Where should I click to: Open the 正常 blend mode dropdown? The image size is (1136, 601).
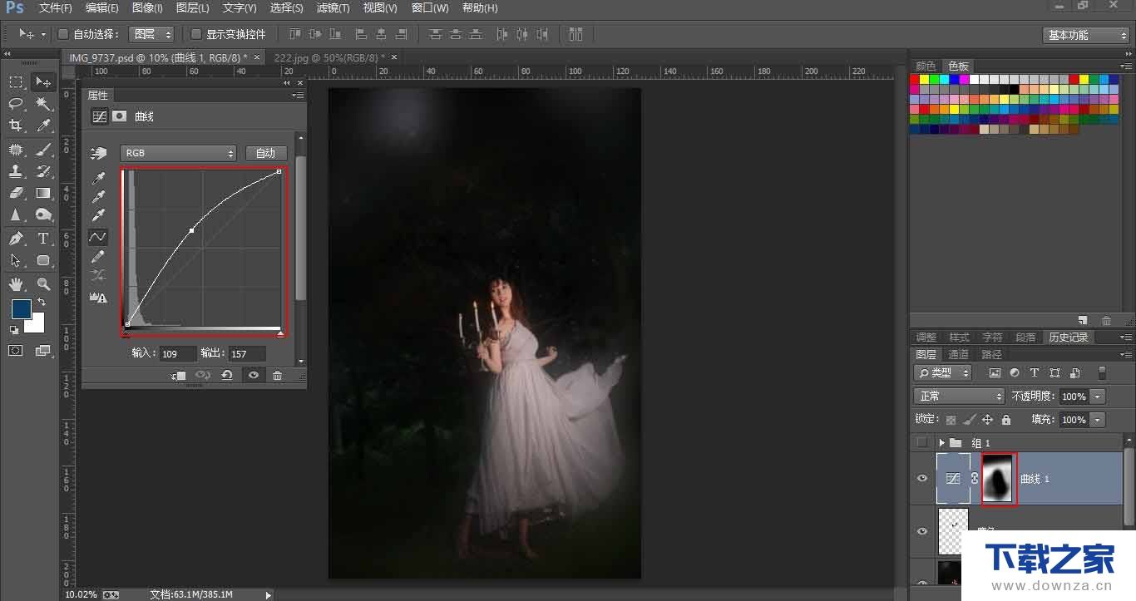[959, 397]
